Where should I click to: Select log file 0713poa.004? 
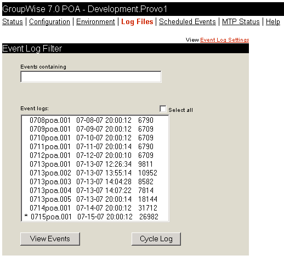click(x=95, y=190)
